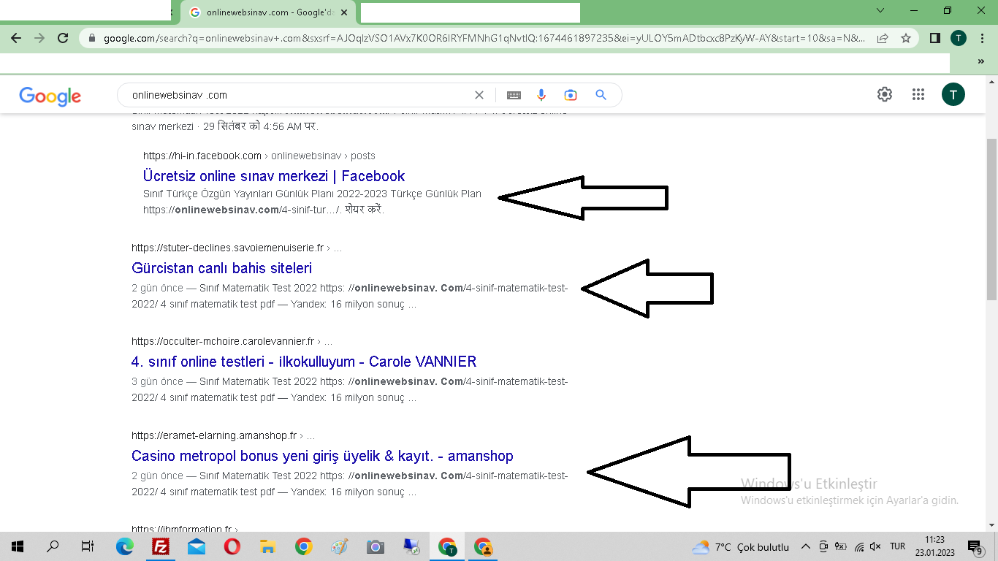Open the weather widget showing 7°C Çok bulutlu
This screenshot has width=998, height=561.
tap(741, 546)
